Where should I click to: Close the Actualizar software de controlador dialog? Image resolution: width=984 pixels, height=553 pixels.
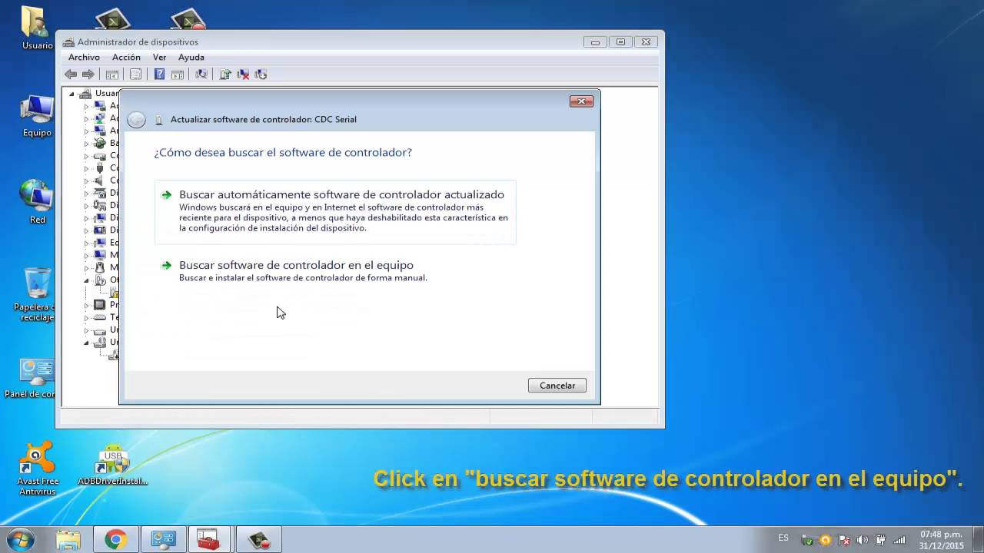(581, 101)
